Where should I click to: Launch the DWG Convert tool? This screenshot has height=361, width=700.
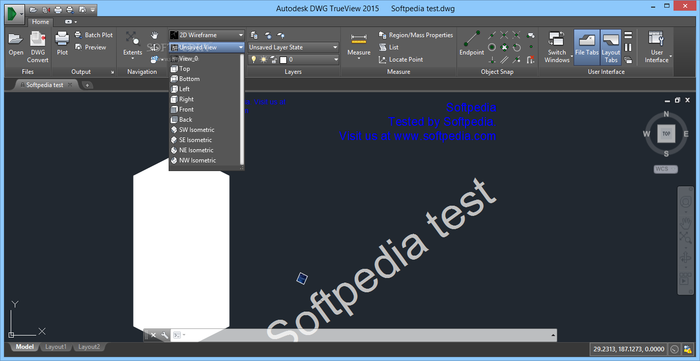pyautogui.click(x=38, y=47)
